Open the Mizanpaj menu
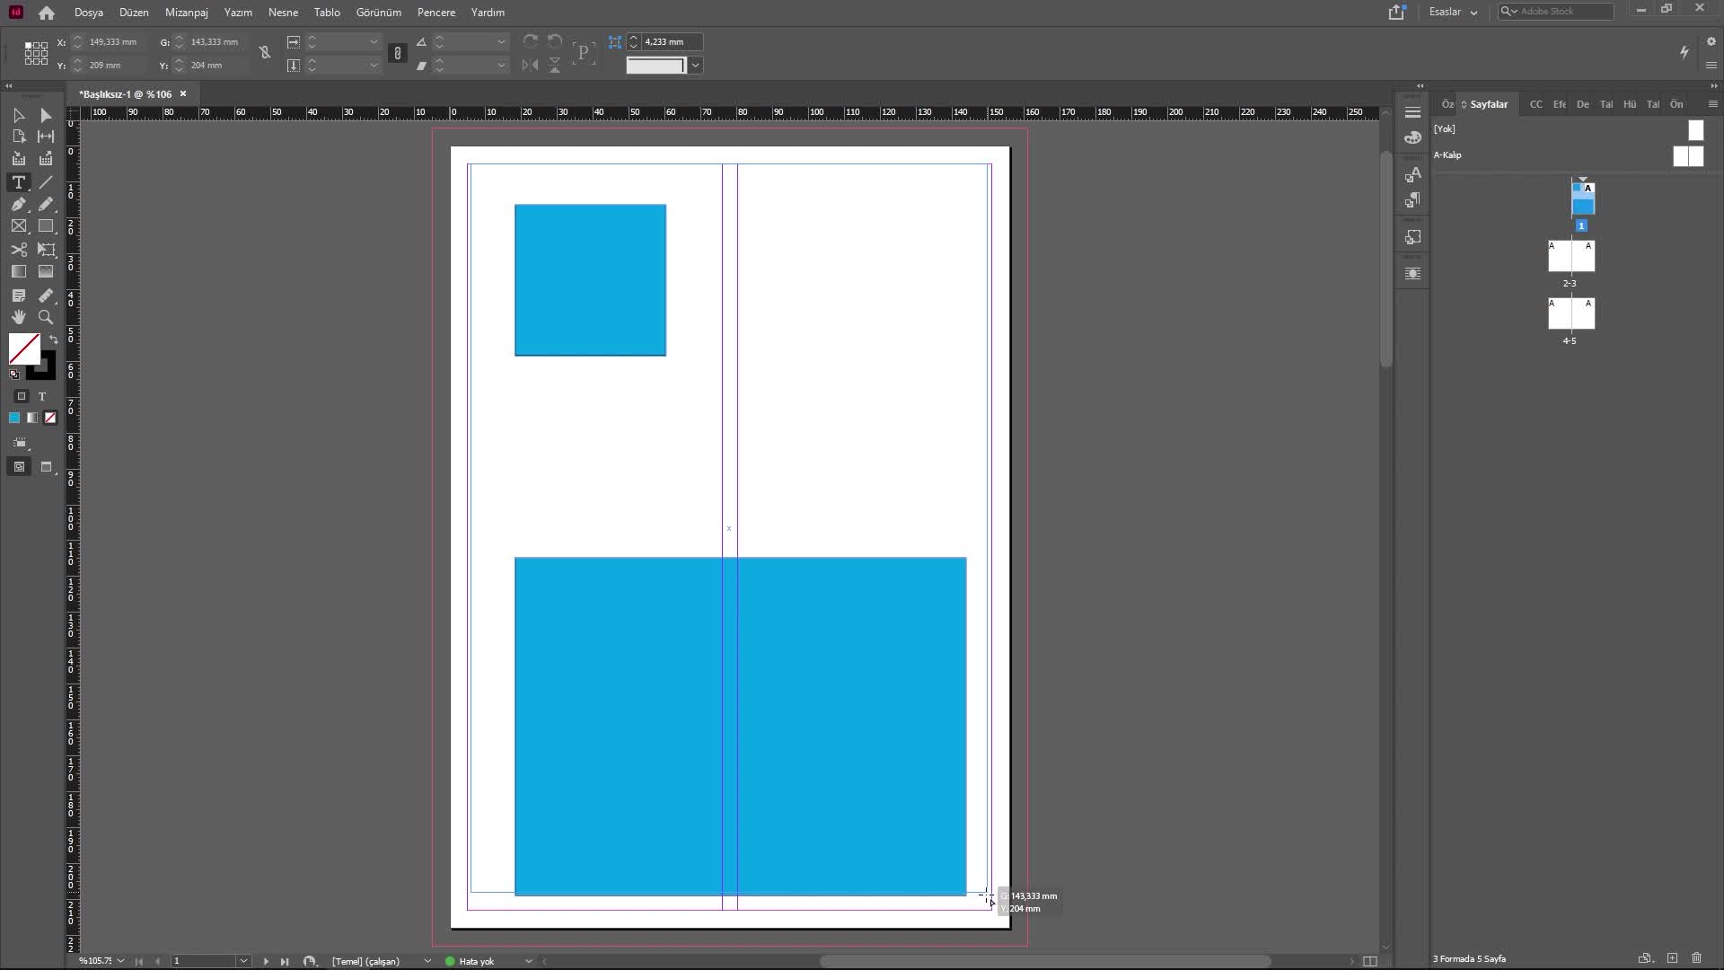This screenshot has height=970, width=1724. tap(186, 13)
